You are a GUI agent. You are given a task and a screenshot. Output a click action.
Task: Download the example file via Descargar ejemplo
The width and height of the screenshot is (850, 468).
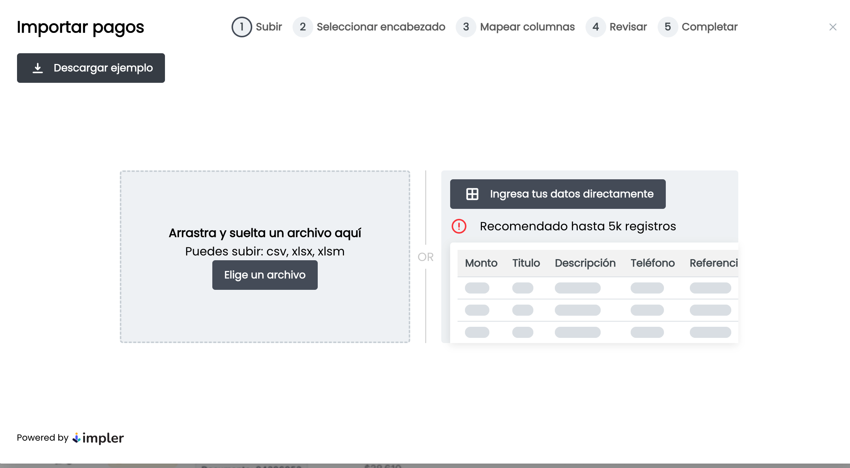pos(91,68)
